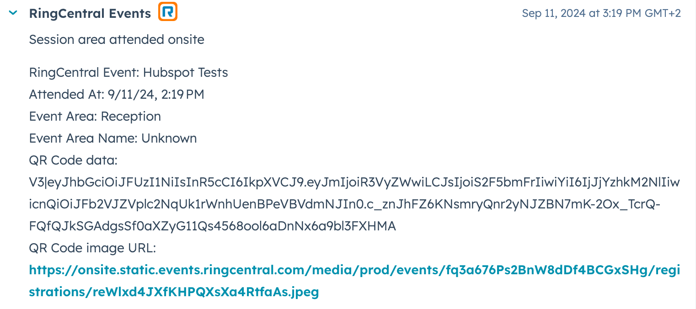
Task: Click the Event Area Name label
Action: (x=83, y=139)
